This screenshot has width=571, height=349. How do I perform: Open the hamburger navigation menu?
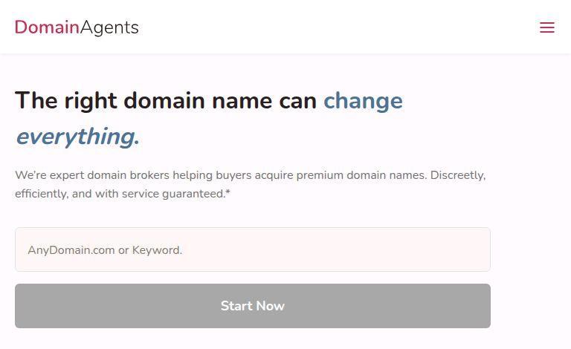pos(547,27)
